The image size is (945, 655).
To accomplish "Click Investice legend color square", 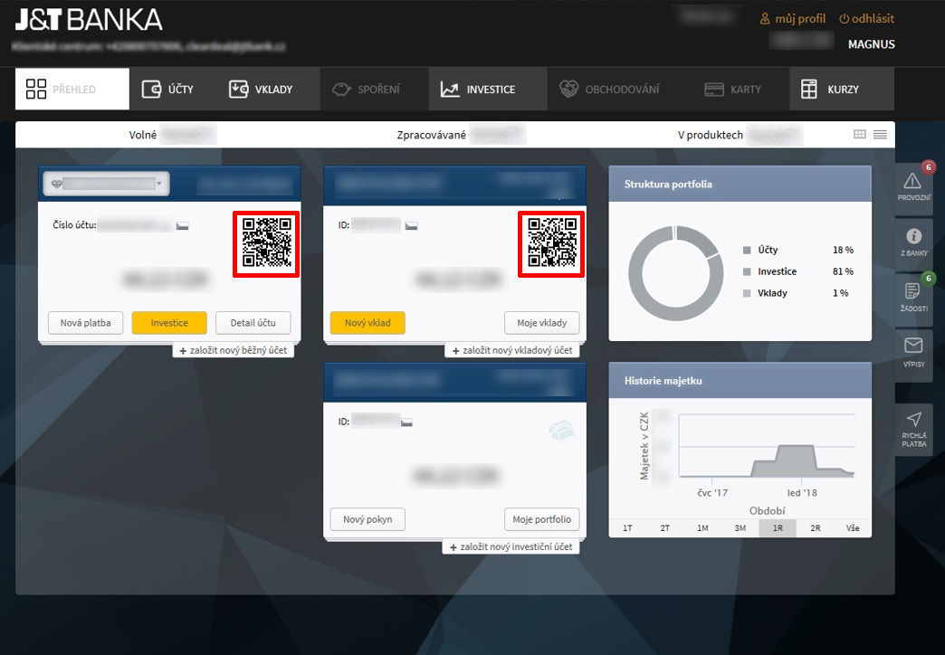I will pyautogui.click(x=747, y=271).
